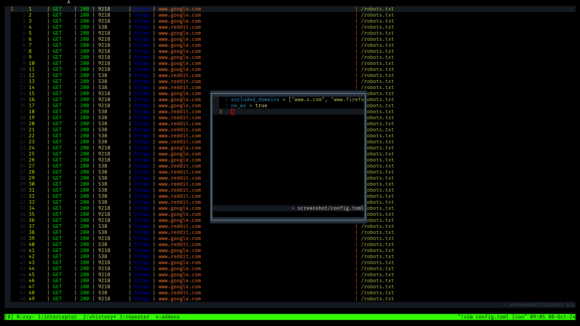Click the excluded_domains key in config popup
Screen dimensions: 580x326
(x=255, y=99)
